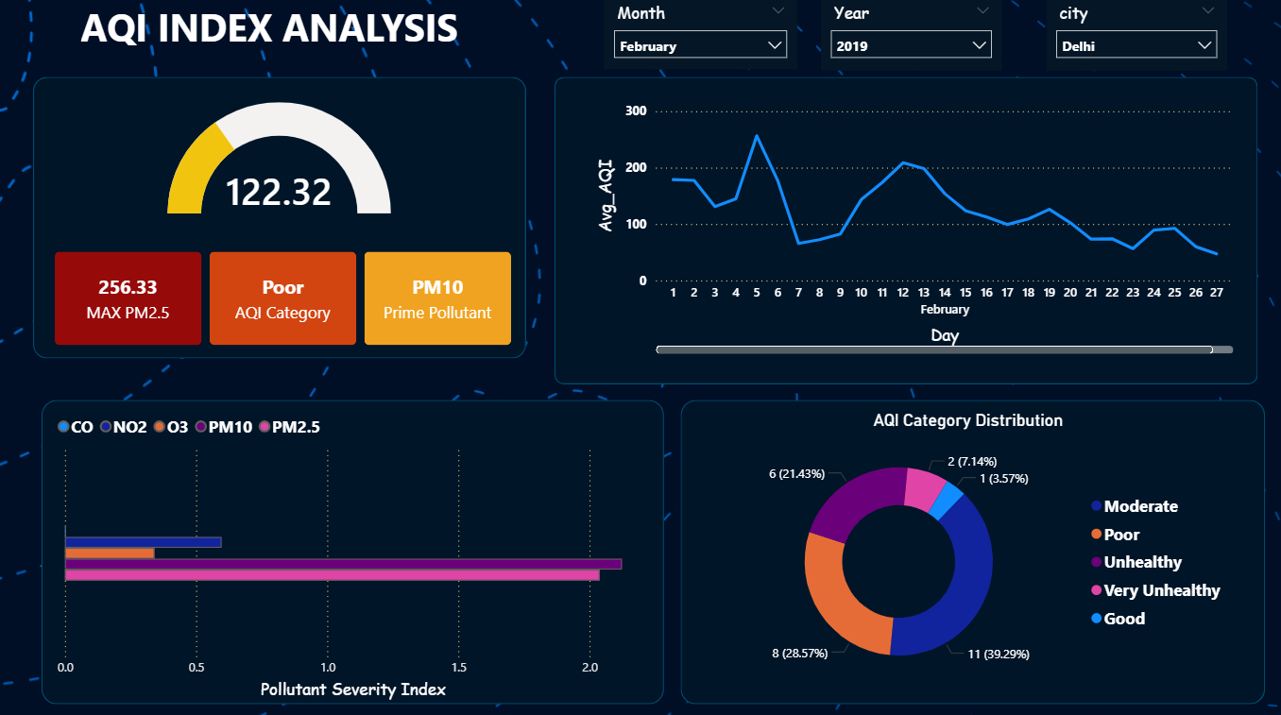Click the PM10 Prime Pollutant card
The image size is (1281, 715).
pos(437,298)
